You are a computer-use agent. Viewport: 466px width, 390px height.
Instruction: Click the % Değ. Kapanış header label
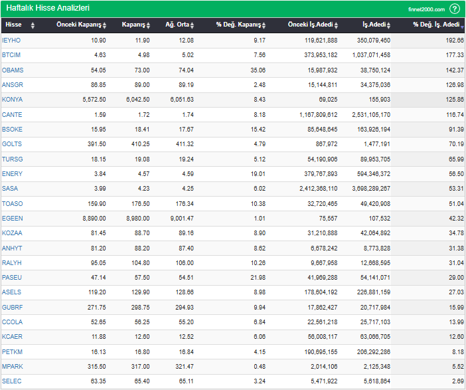point(239,25)
